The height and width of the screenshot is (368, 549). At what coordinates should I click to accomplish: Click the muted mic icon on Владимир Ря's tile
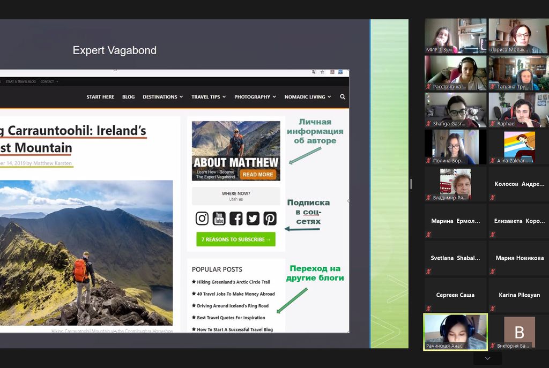coord(428,198)
